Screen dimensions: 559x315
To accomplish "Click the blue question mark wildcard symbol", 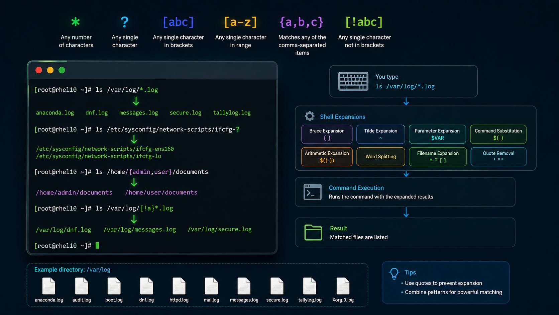I will point(124,22).
